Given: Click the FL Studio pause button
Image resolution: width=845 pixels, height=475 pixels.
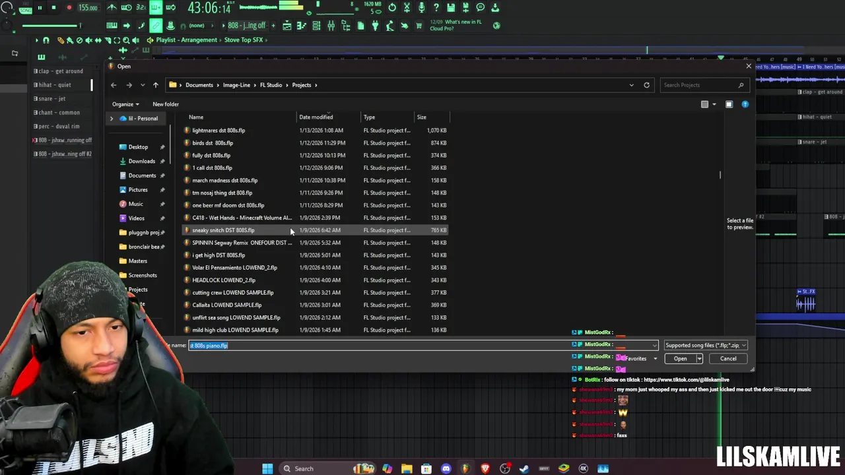Looking at the screenshot, I should click(40, 8).
